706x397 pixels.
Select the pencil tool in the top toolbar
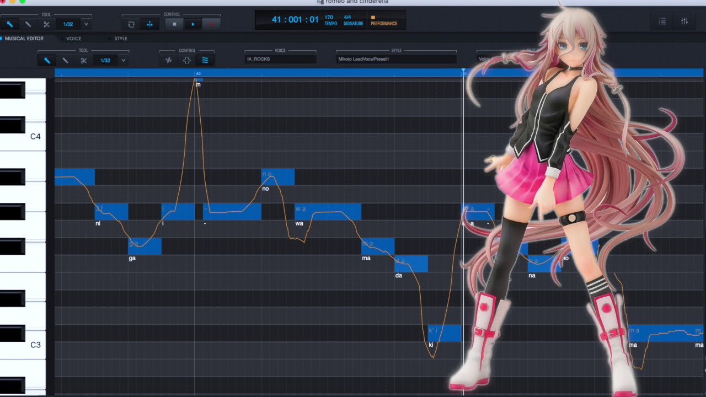(x=10, y=24)
